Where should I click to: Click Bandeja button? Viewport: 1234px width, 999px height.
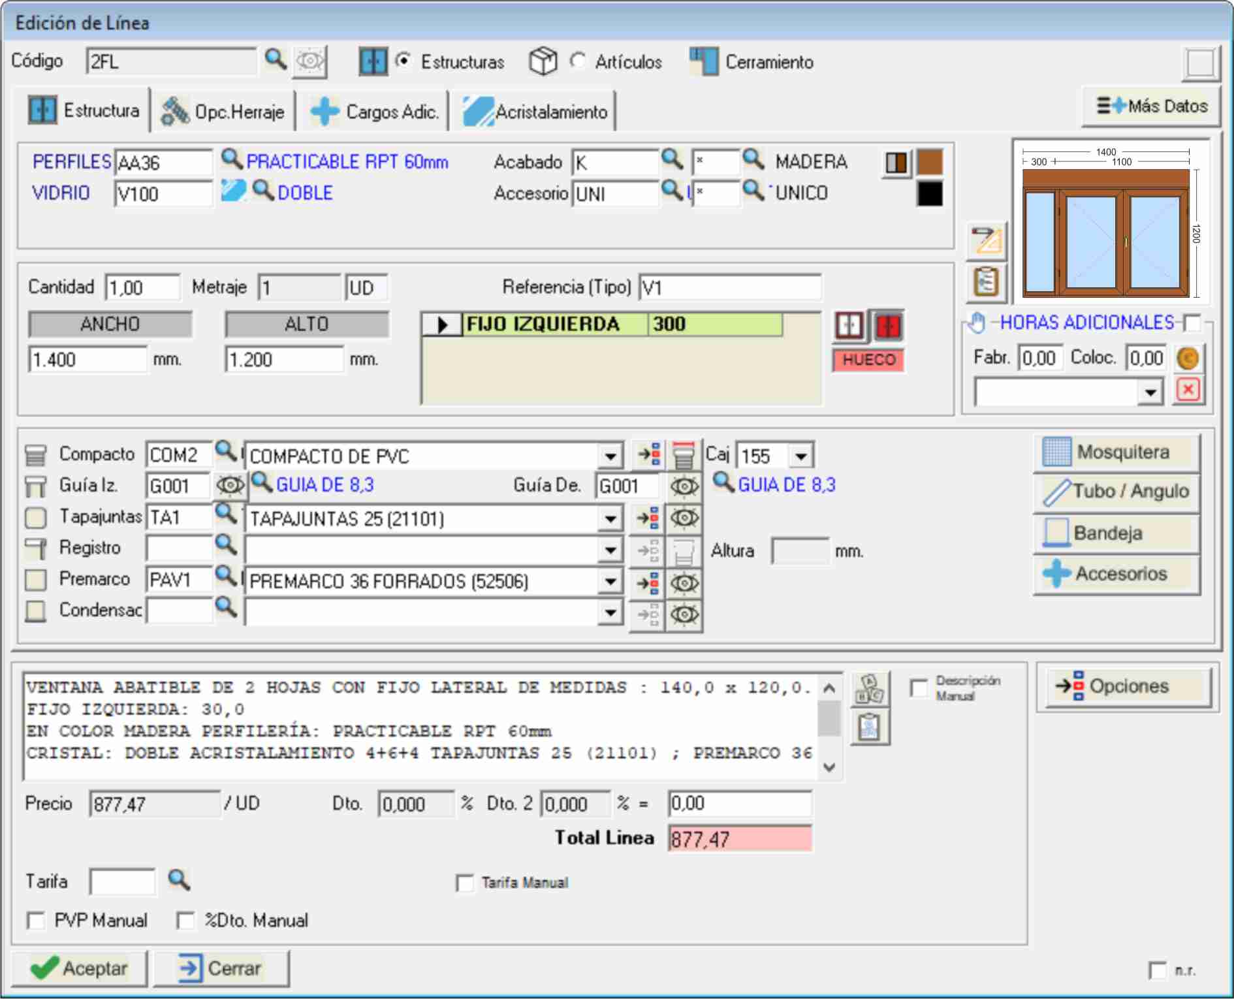click(x=1116, y=533)
